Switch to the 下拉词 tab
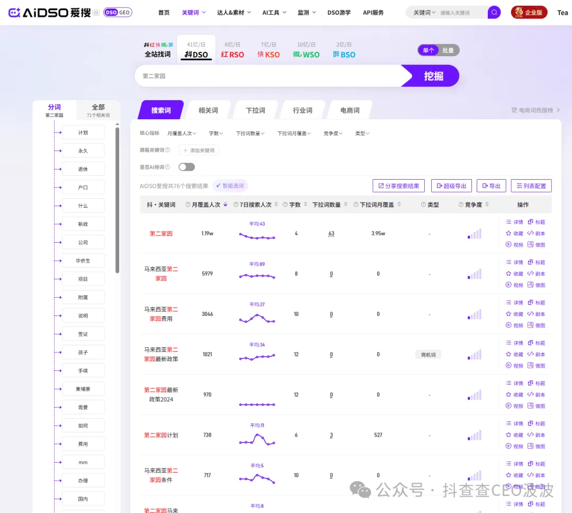Screen dimensions: 572x513 coord(255,110)
